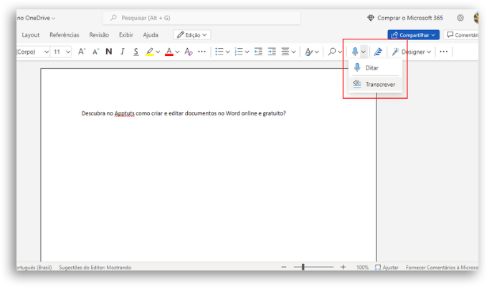Image resolution: width=502 pixels, height=287 pixels.
Task: Expand bulleted list styles dropdown
Action: tap(227, 52)
